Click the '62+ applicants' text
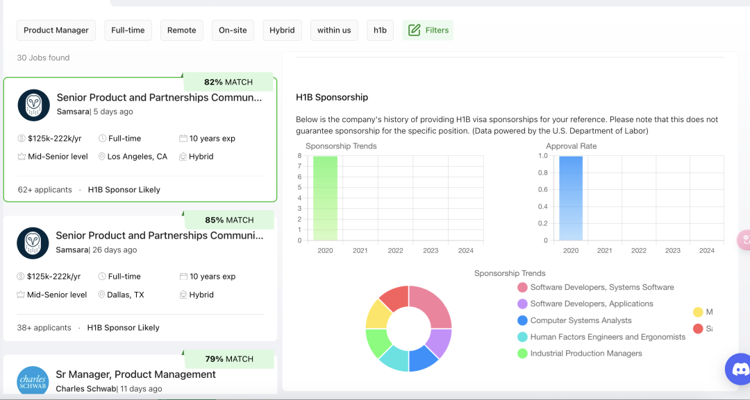750x400 pixels. pos(45,189)
